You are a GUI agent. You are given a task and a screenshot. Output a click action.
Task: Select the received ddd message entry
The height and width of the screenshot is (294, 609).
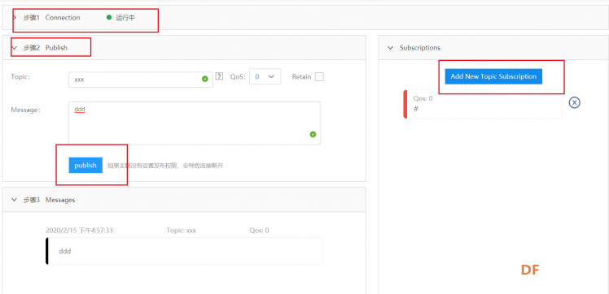pos(185,251)
